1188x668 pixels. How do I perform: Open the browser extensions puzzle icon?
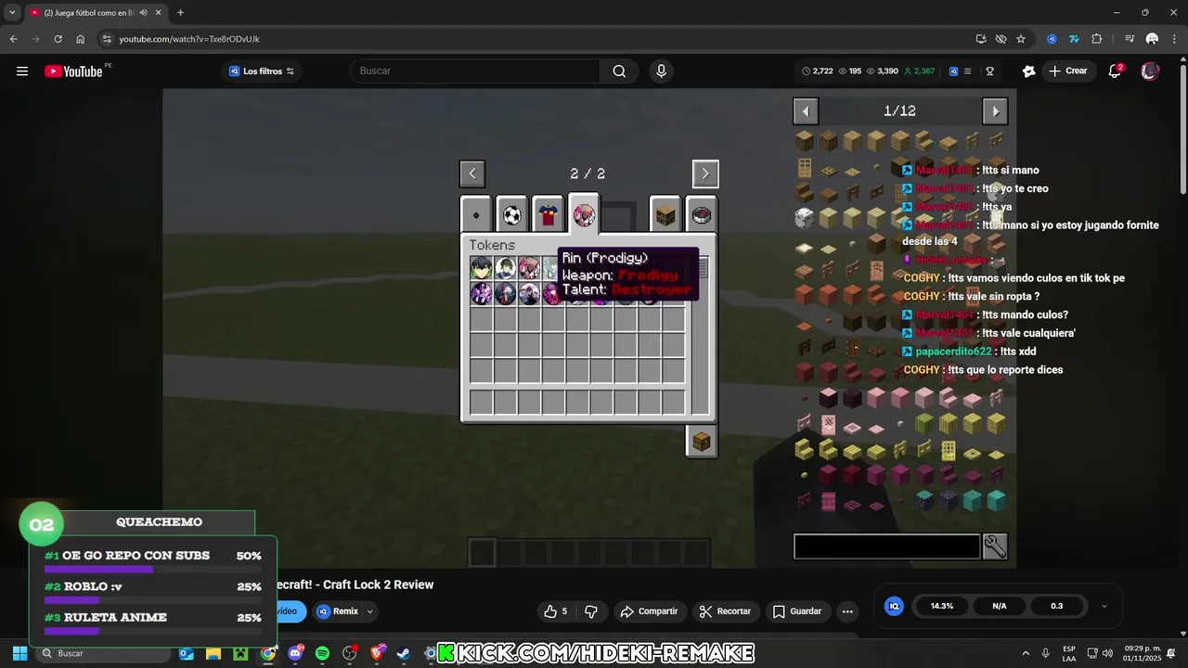1096,39
